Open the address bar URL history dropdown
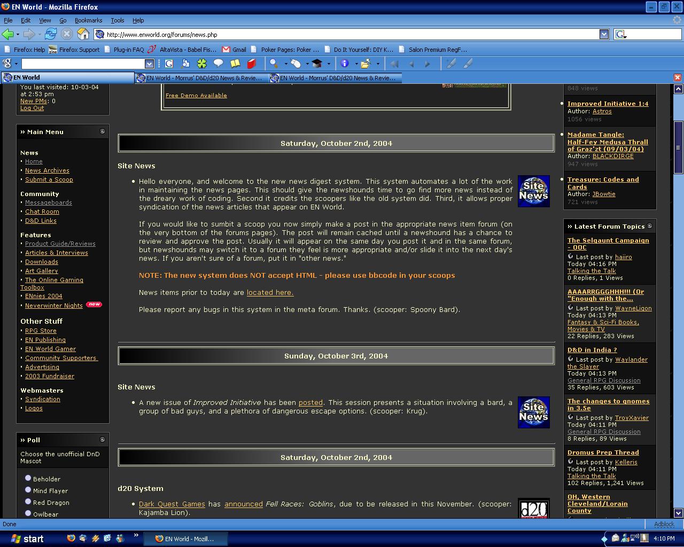Screen dimensions: 684x547 [604, 34]
